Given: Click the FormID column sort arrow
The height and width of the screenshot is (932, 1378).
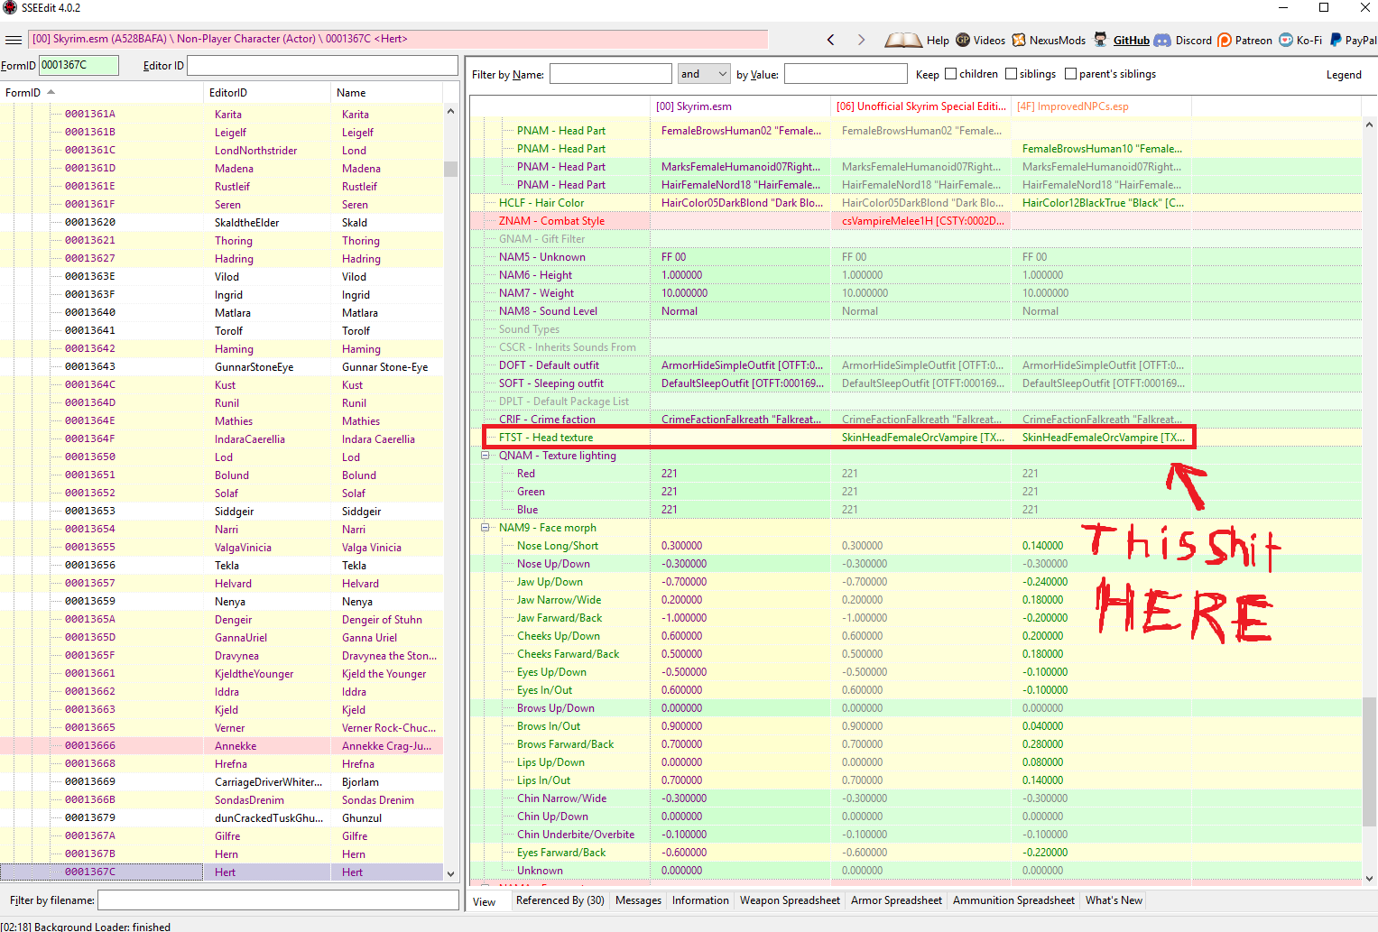Looking at the screenshot, I should point(51,92).
